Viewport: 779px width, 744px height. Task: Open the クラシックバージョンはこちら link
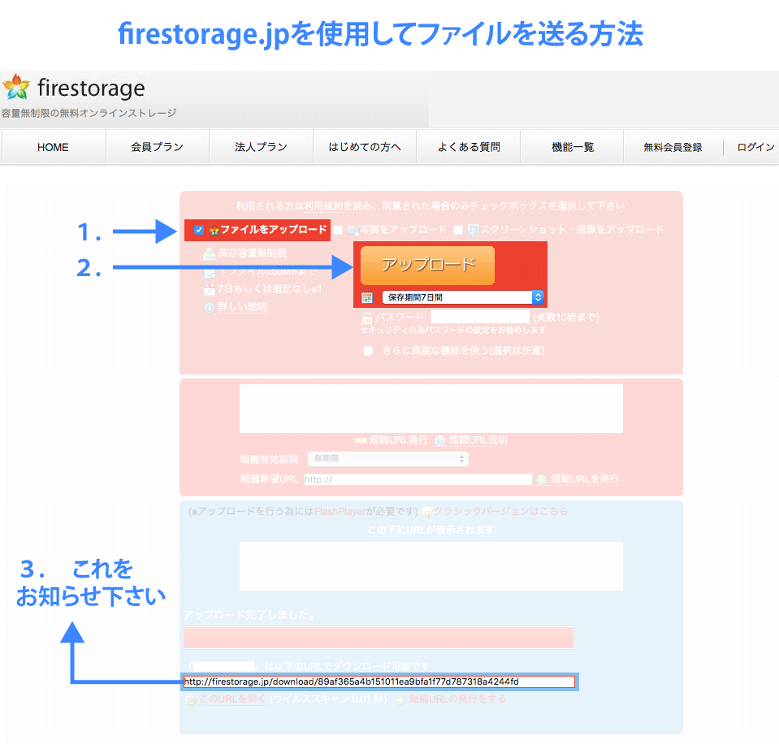click(x=500, y=511)
